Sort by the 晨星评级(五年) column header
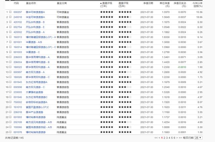Viewport: 215px width, 142px height. (x=123, y=5)
